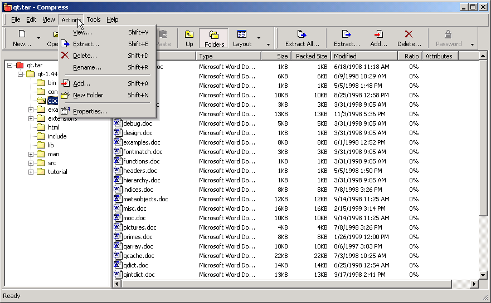Choose Rename in the Actions menu
The image size is (491, 303).
108,67
